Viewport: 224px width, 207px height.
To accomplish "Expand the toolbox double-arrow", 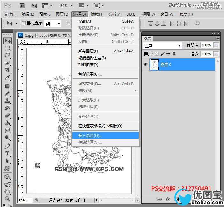I will (x=4, y=31).
